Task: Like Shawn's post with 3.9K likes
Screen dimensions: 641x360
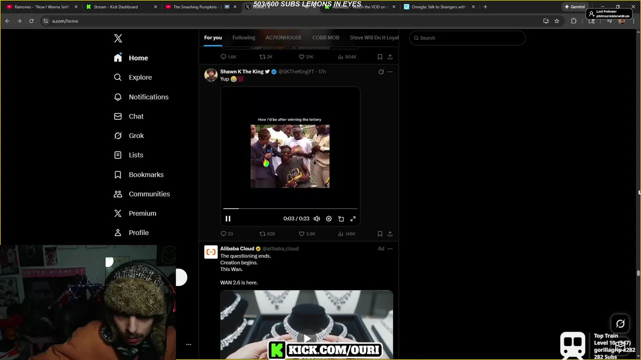Action: (x=307, y=233)
